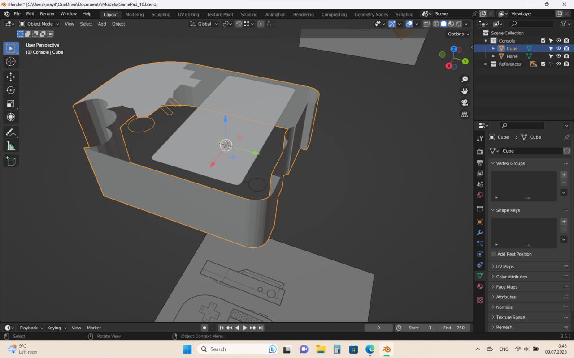Viewport: 574px width, 358px height.
Task: Play the animation forward
Action: pyautogui.click(x=245, y=328)
